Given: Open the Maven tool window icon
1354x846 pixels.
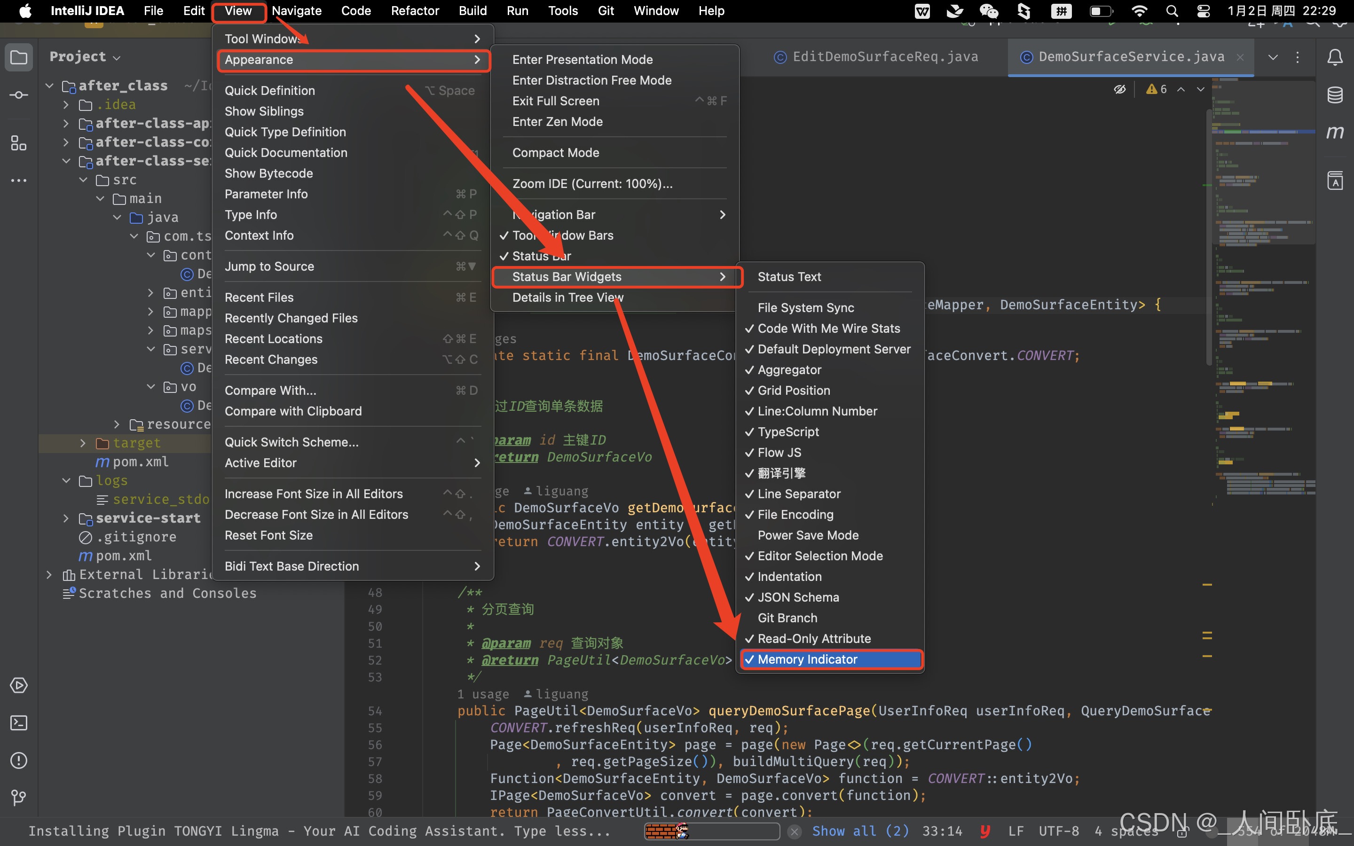Looking at the screenshot, I should coord(1335,133).
